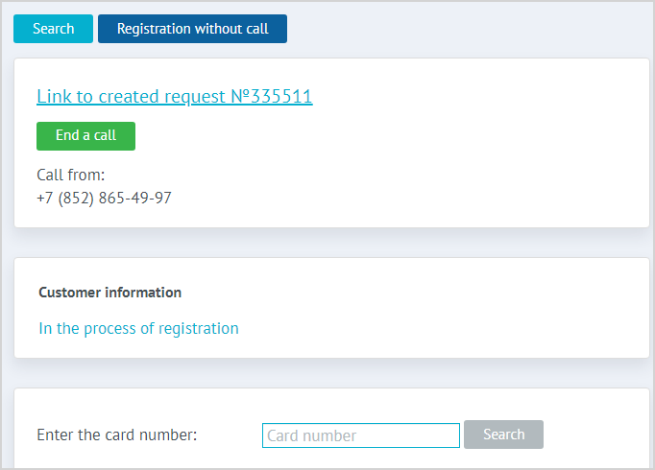Screen dimensions: 655x470
Task: View customer registration in process status
Action: coord(138,328)
